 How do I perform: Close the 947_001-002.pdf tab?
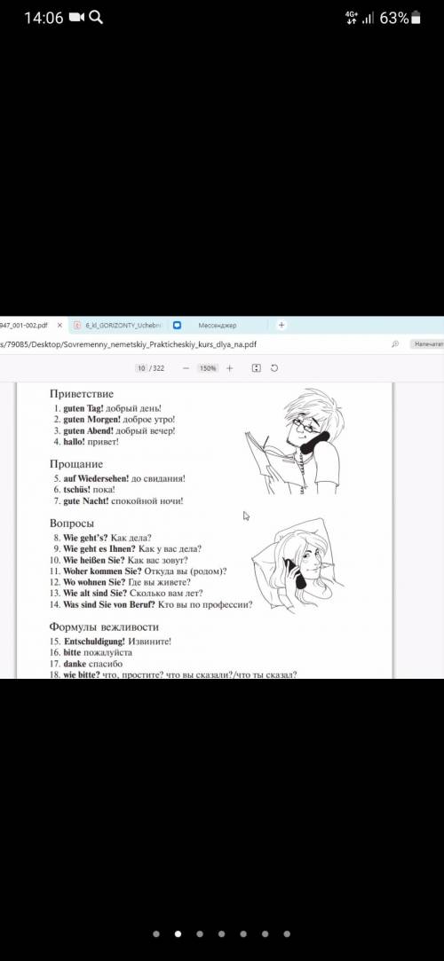[59, 326]
